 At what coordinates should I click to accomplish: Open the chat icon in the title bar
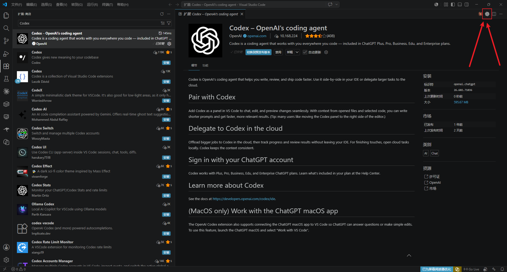[x=330, y=4]
